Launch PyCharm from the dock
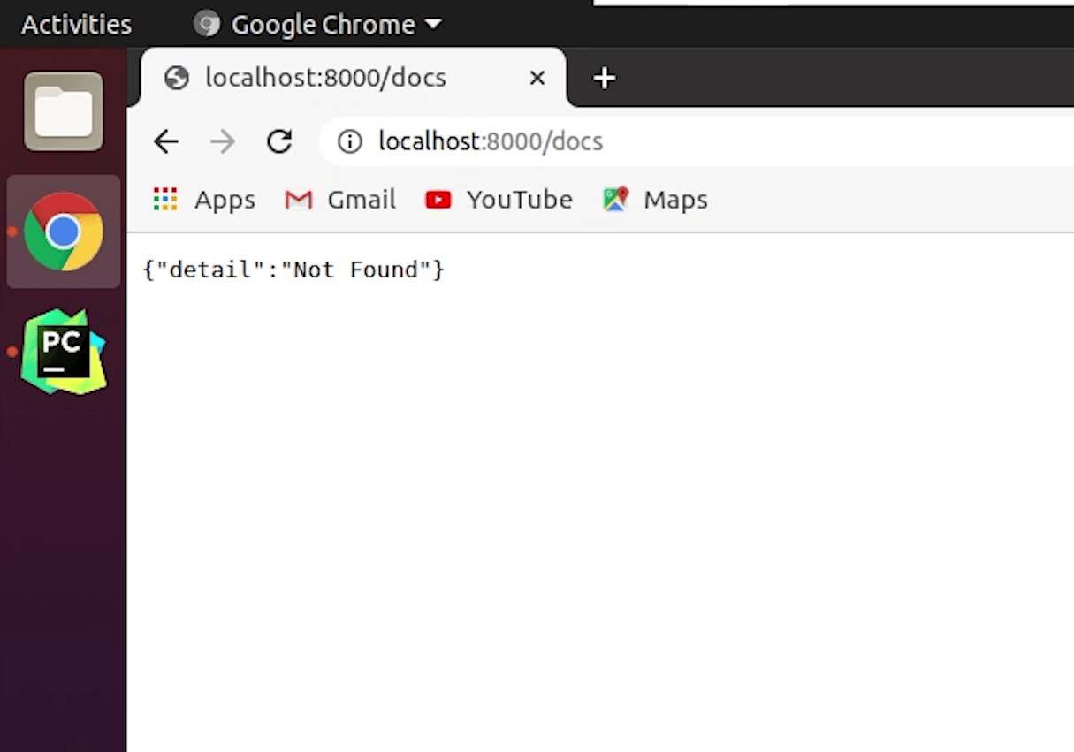Viewport: 1074px width, 752px height. pos(64,352)
